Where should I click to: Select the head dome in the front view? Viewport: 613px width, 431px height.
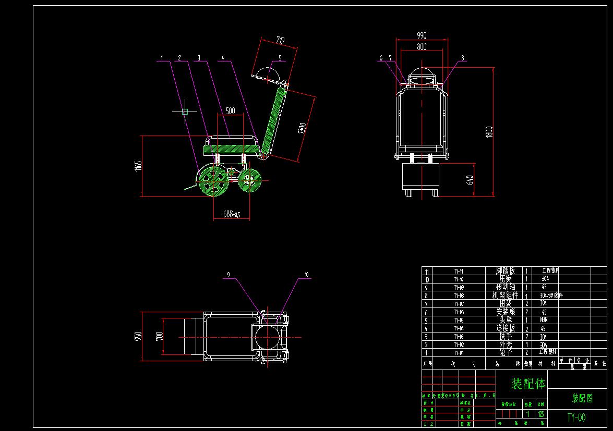(422, 72)
